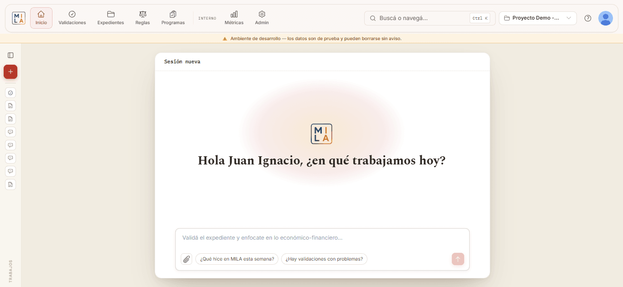The height and width of the screenshot is (287, 623).
Task: Open the topmost document item in the sidebar
Action: tap(10, 106)
